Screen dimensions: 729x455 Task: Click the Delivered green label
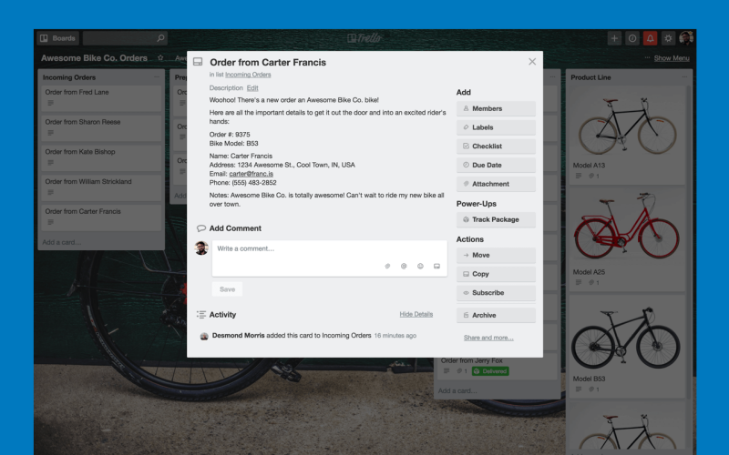[490, 371]
